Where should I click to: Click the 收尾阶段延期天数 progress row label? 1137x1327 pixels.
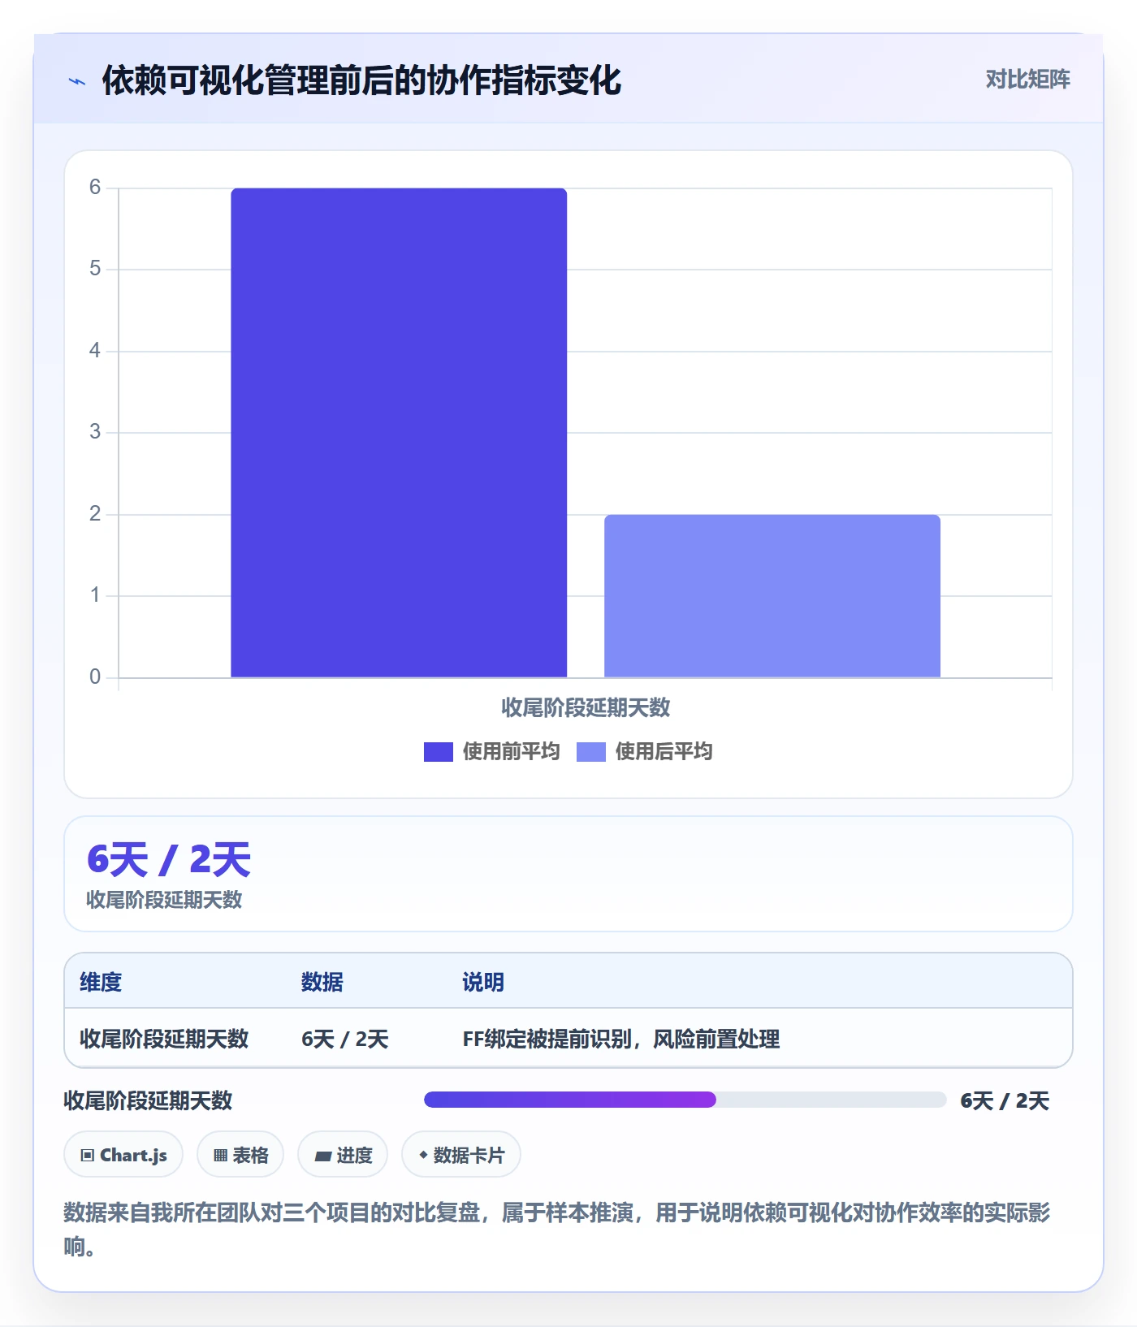pyautogui.click(x=148, y=1100)
